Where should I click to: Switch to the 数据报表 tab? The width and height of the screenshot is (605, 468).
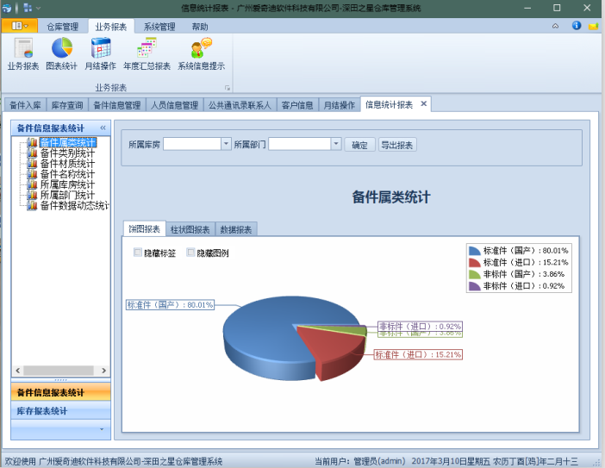[236, 229]
